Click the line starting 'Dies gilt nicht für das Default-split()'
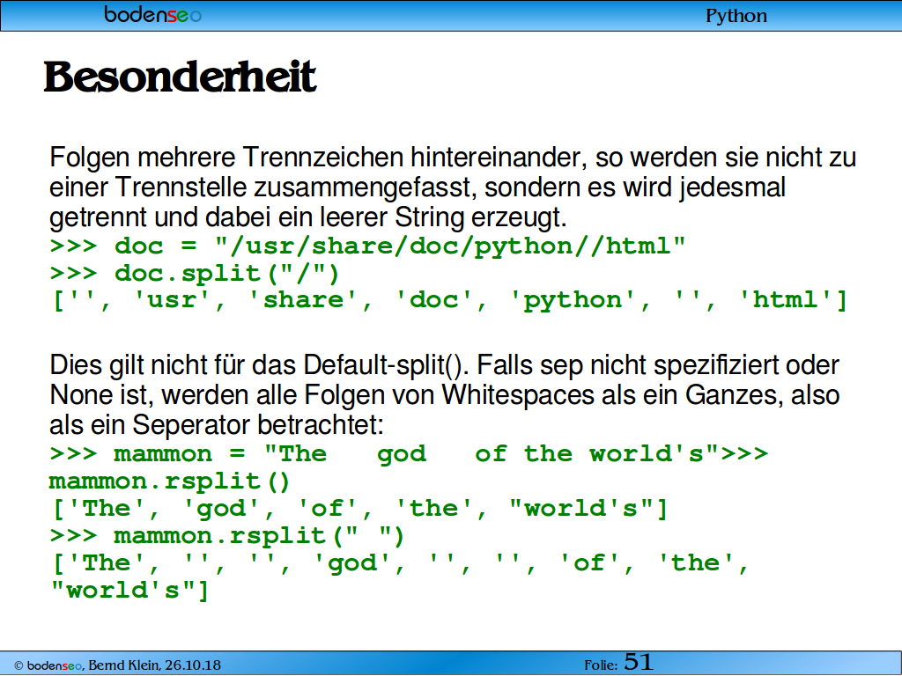The width and height of the screenshot is (902, 676). pos(444,365)
